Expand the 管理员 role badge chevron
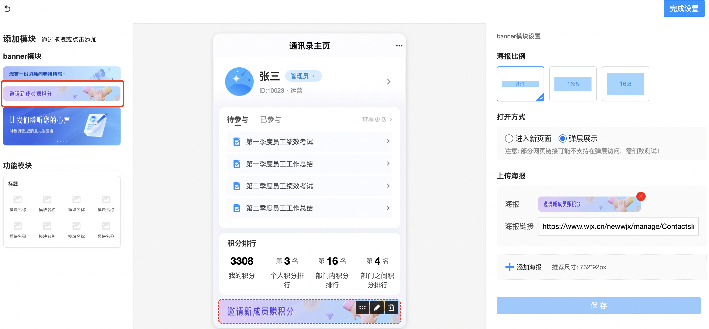Screen dimensions: 709x329 [314, 76]
